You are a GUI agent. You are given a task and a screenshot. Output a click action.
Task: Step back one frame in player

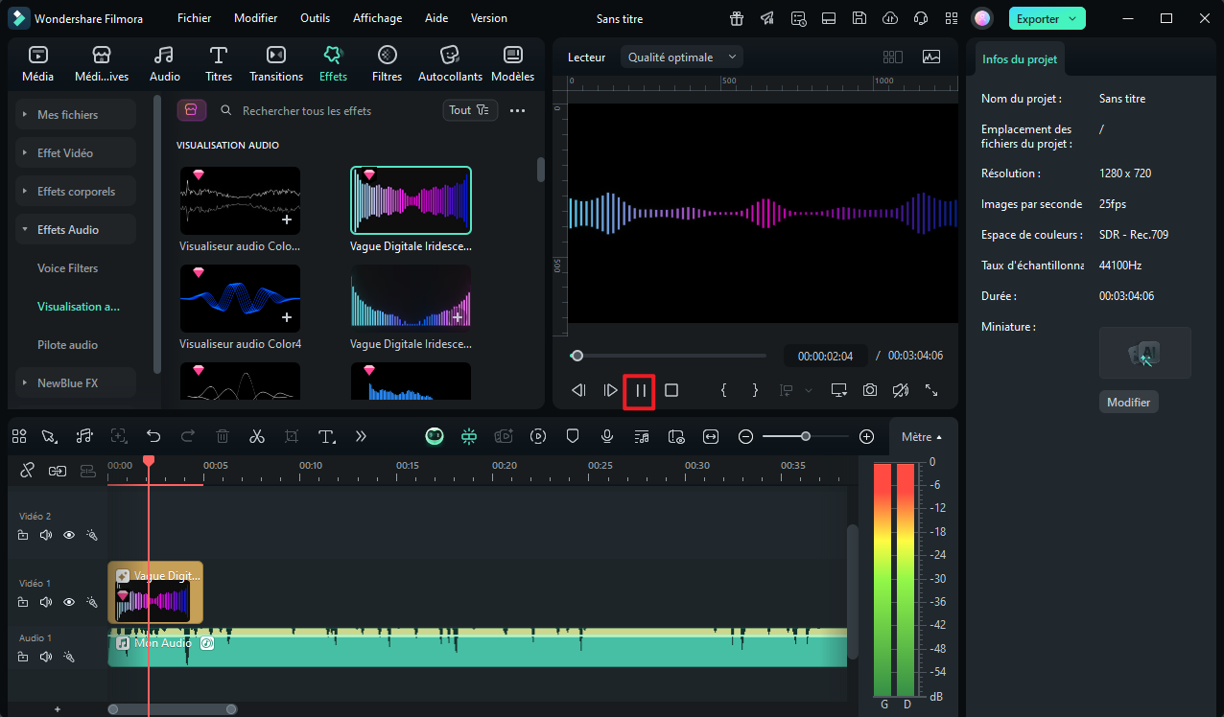tap(578, 390)
